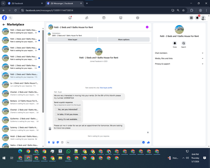Go back using the arrow beside Marketplace
210x168 pixels.
[4, 24]
